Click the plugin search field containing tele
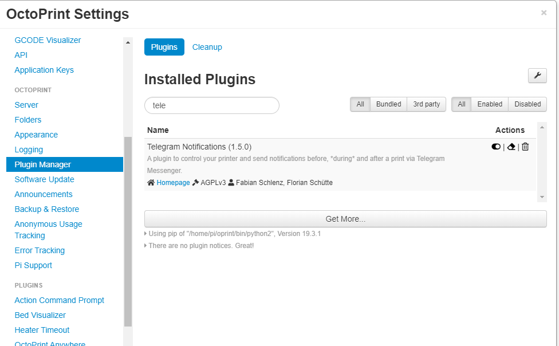This screenshot has height=346, width=559. [212, 105]
